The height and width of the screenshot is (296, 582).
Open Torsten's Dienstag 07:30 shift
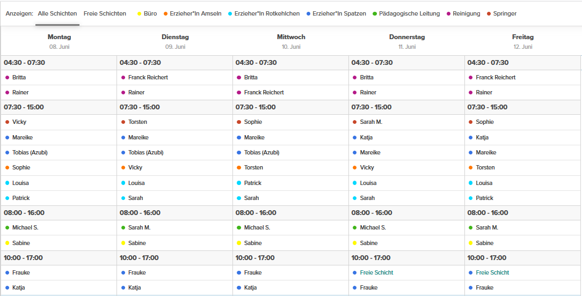click(137, 122)
